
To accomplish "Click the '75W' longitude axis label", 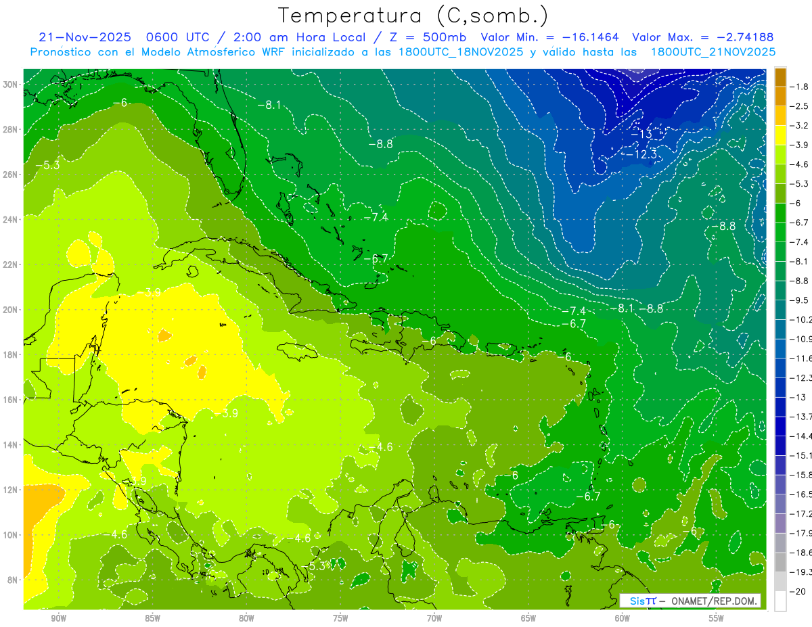I will coord(340,618).
